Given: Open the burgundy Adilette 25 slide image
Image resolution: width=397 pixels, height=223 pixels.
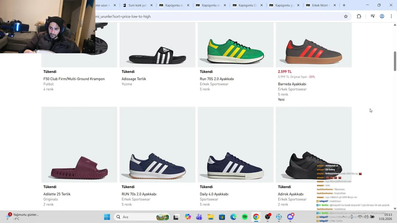Looking at the screenshot, I should 79,145.
